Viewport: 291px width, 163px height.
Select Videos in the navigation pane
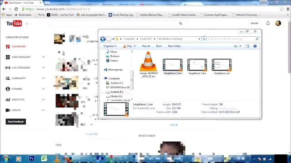click(x=112, y=61)
